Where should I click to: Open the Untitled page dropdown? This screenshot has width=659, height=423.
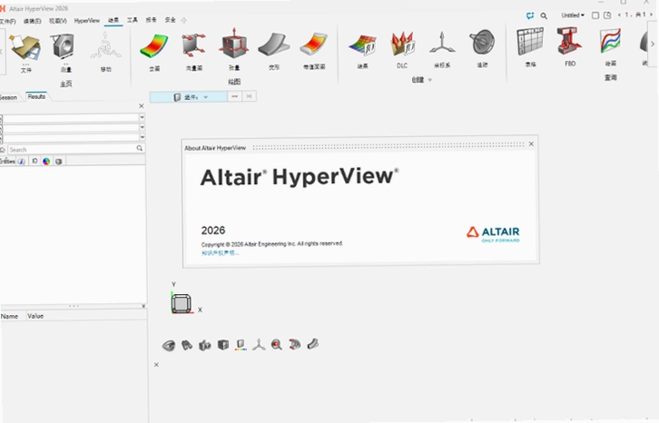coord(573,15)
